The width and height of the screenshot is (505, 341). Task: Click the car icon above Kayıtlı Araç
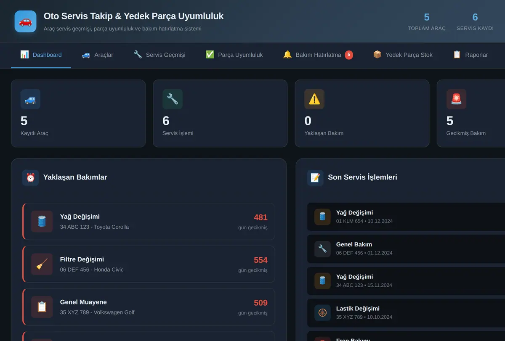[30, 99]
